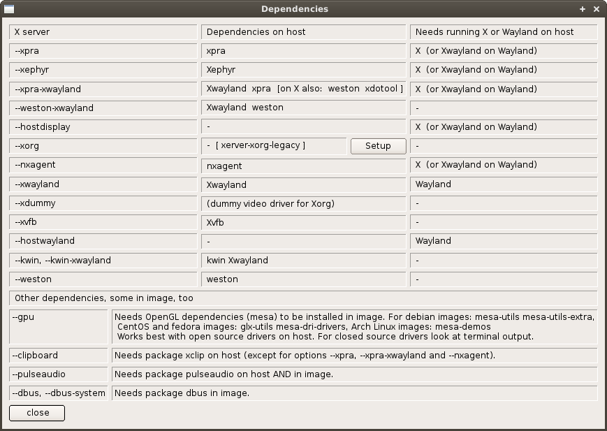Click the 'Xwayland xpra [on X also...' cell
The image size is (607, 431).
[x=303, y=89]
